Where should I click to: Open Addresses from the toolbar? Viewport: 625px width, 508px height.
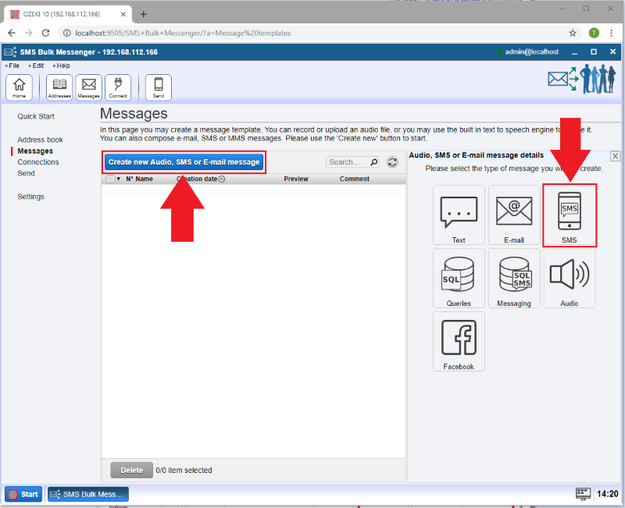[59, 87]
